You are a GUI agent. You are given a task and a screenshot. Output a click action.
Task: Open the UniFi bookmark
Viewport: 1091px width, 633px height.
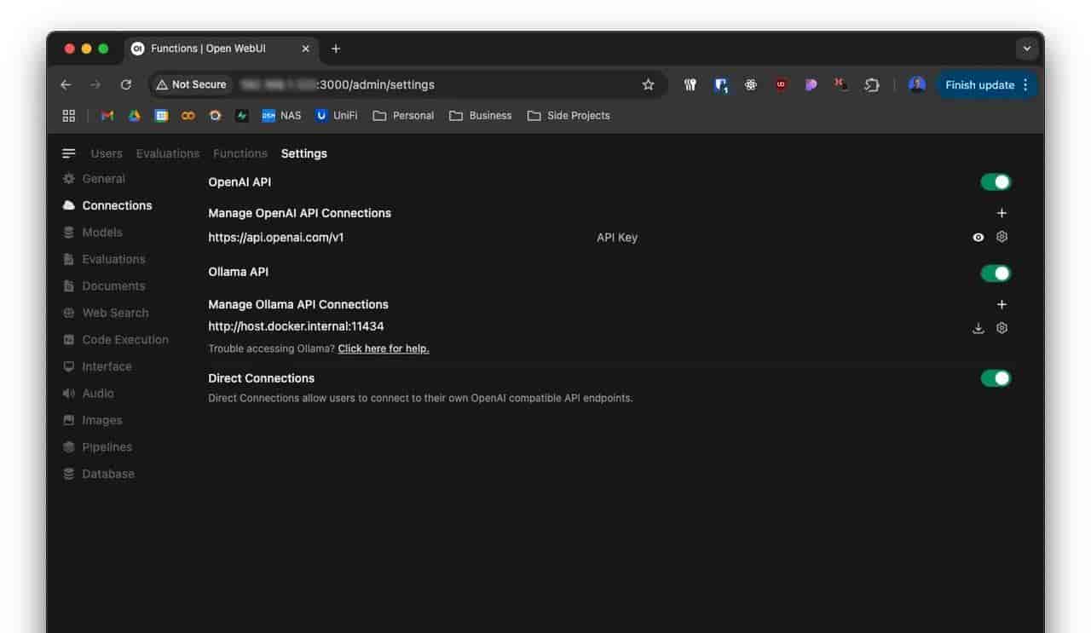click(336, 115)
